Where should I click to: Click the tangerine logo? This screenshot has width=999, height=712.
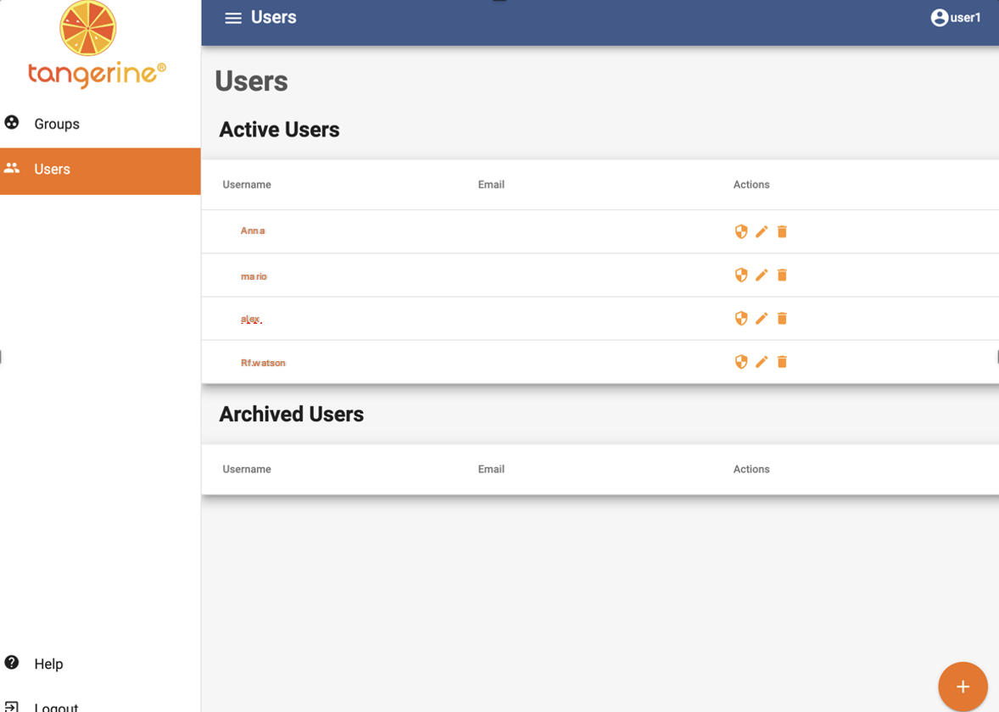click(x=97, y=45)
